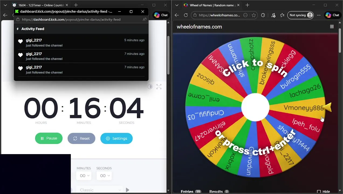Click the lpeh_folu wheel segment

click(306, 125)
